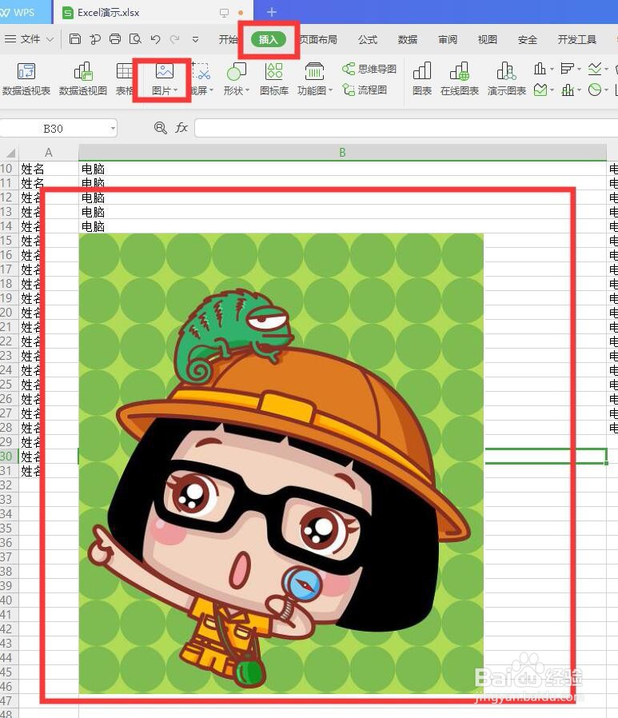The image size is (618, 718).
Task: Click the hamburger menu icon beside 文件
Action: pyautogui.click(x=10, y=39)
